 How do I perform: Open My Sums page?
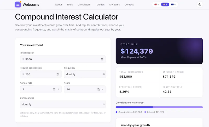click(114, 5)
